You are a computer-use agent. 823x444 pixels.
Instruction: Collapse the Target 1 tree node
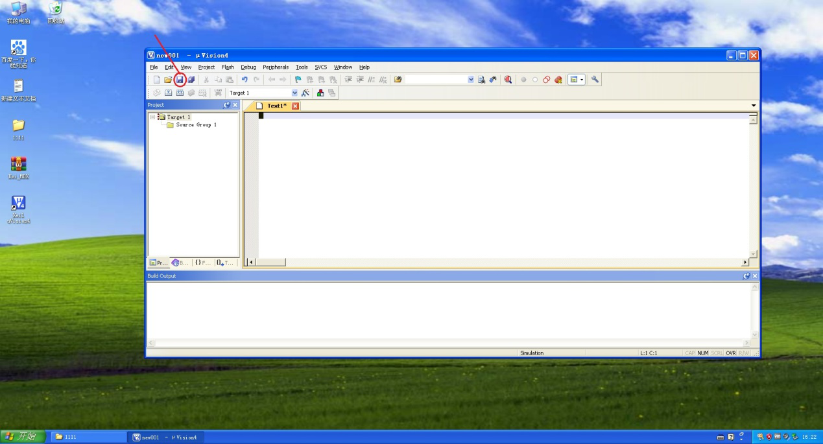click(x=153, y=117)
